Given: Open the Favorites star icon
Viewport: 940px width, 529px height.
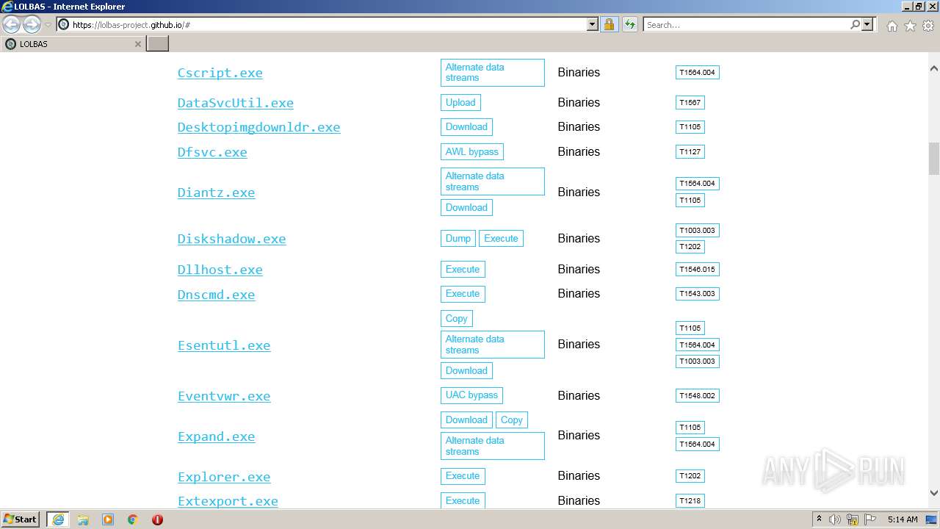Looking at the screenshot, I should [910, 25].
